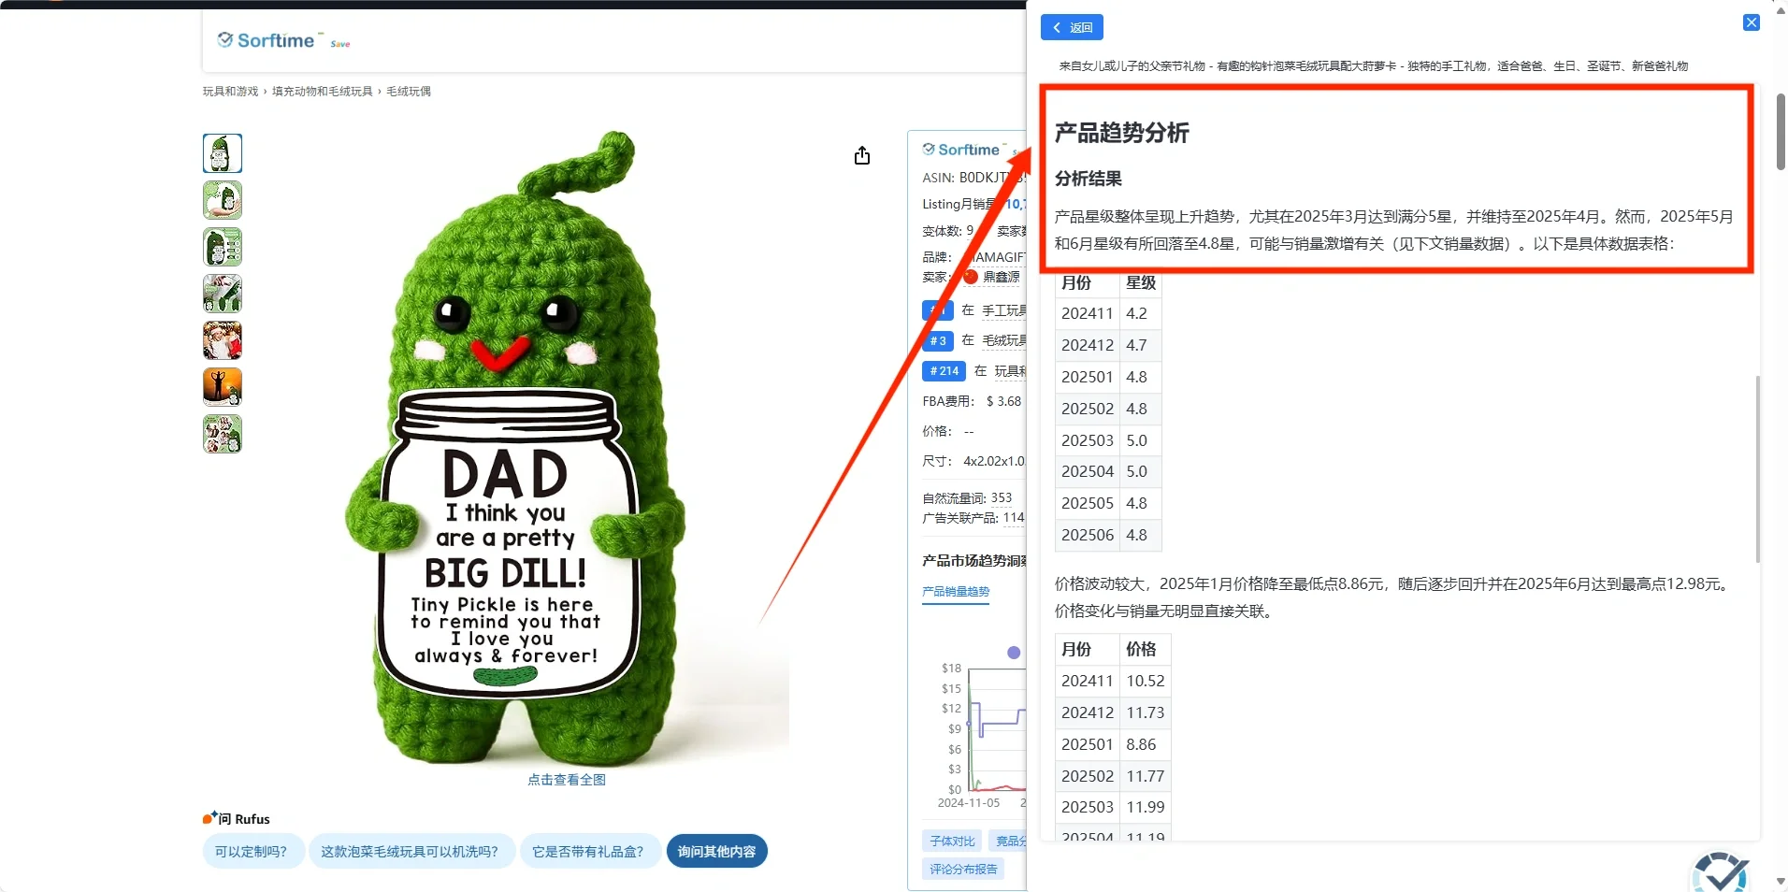Select the last product thumbnail
This screenshot has height=892, width=1788.
point(223,434)
